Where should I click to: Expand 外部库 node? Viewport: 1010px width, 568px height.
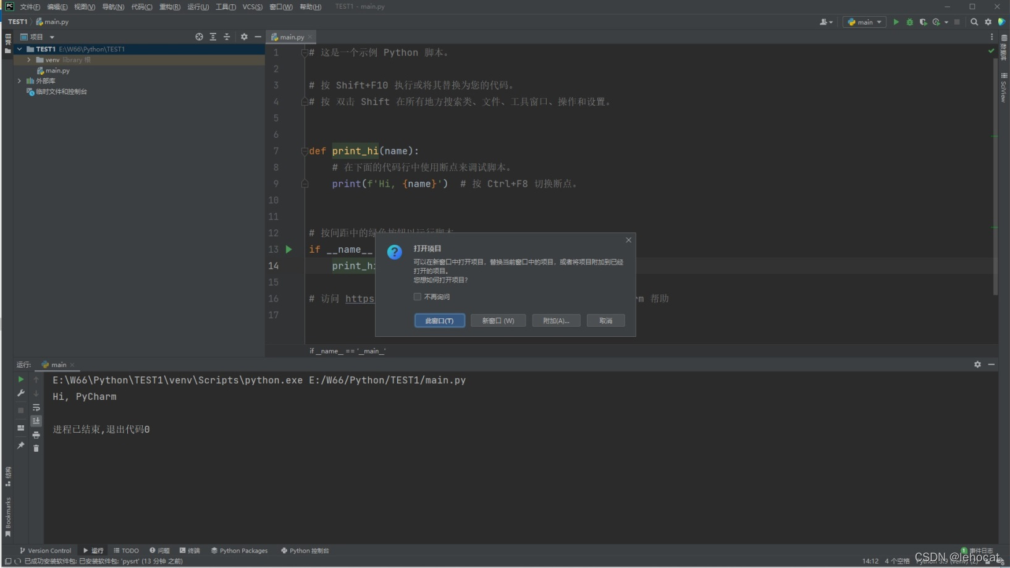coord(20,81)
